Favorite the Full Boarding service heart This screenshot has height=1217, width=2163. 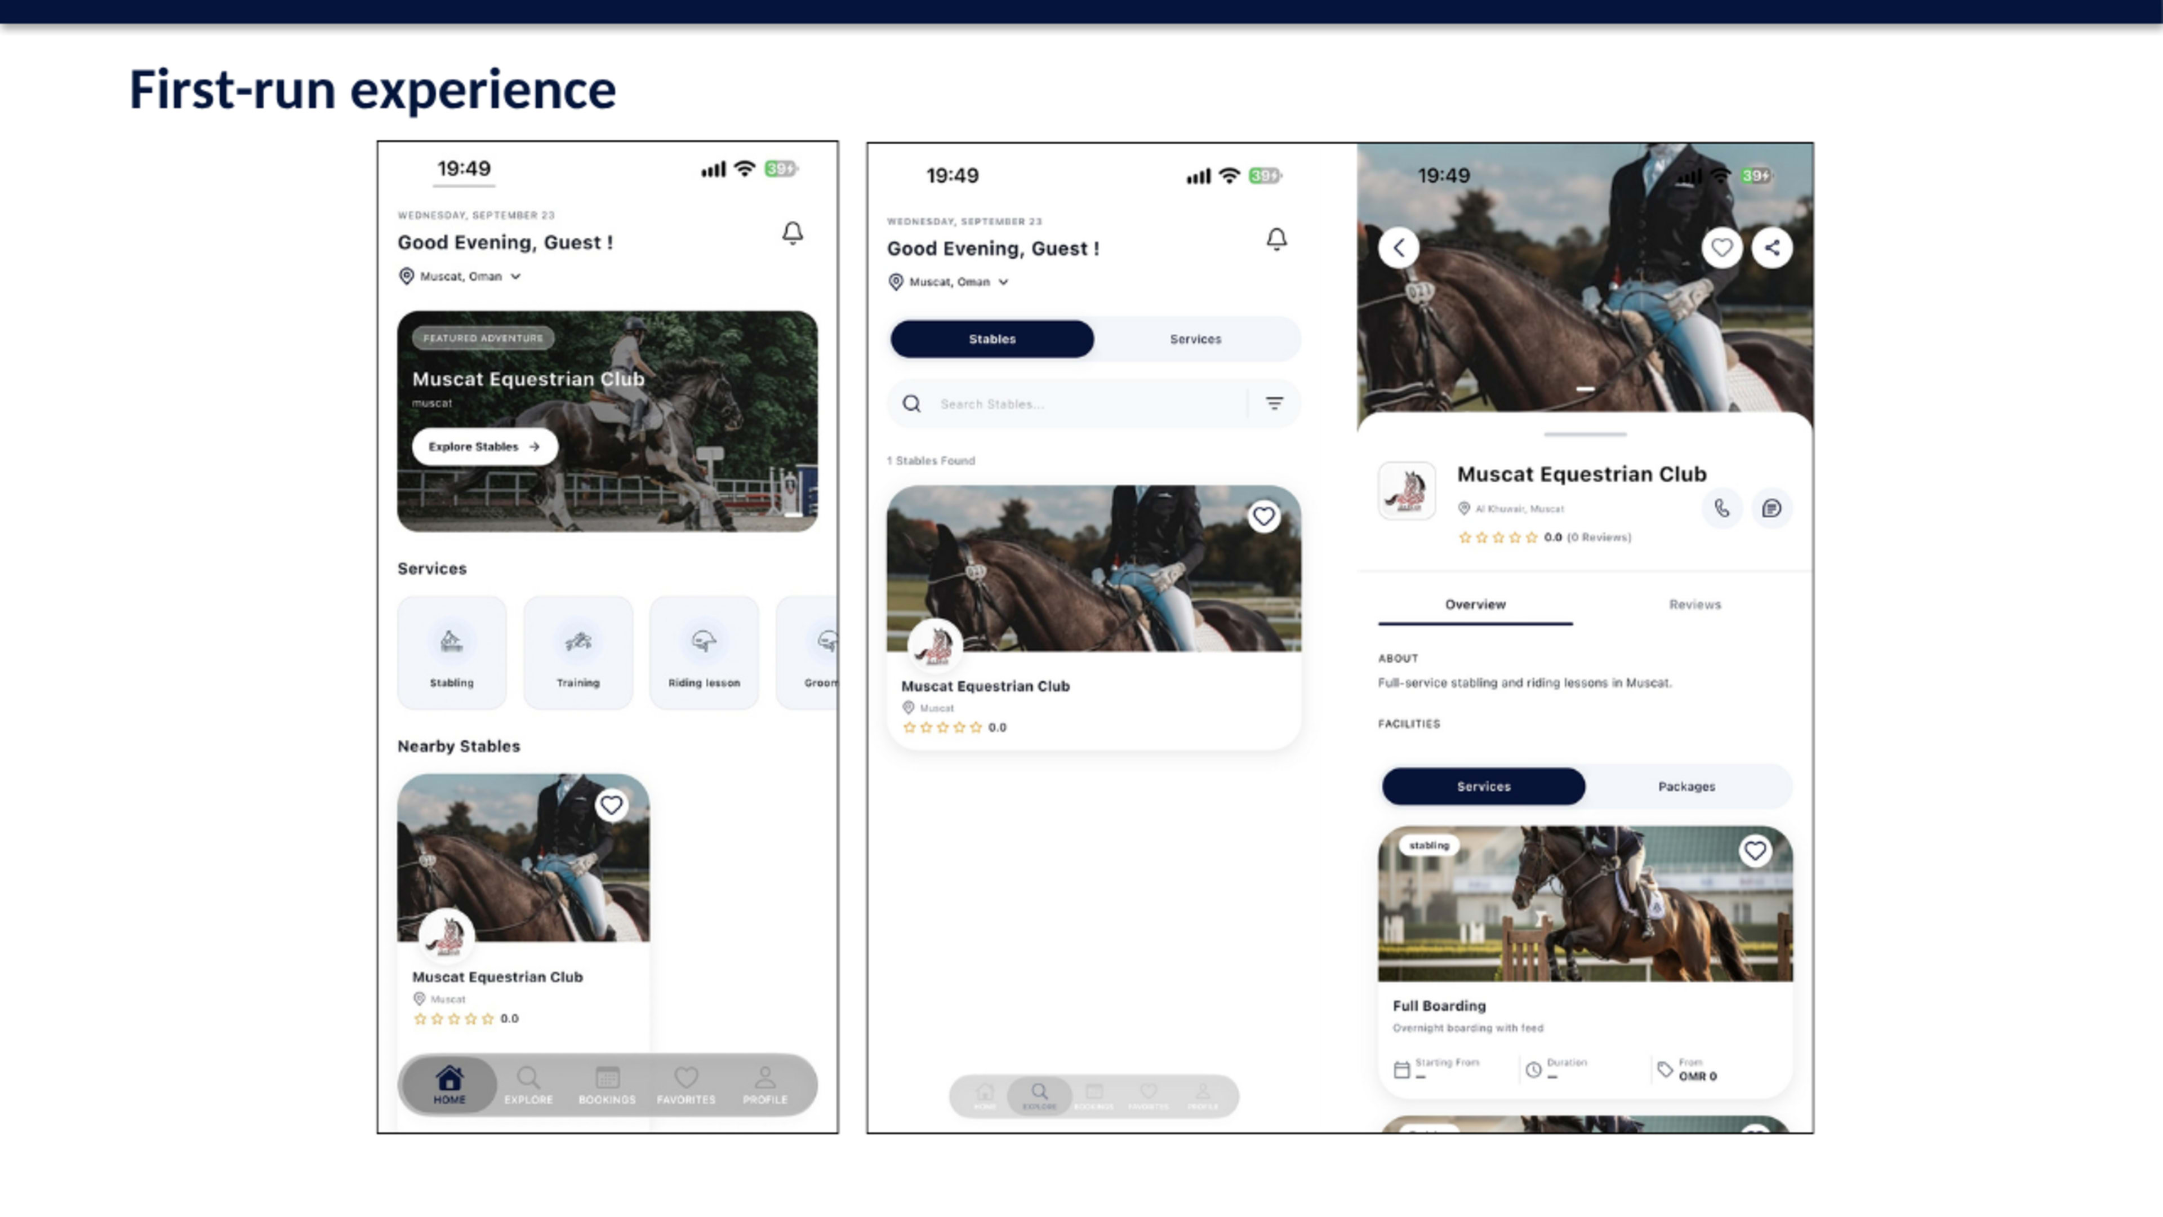point(1755,851)
